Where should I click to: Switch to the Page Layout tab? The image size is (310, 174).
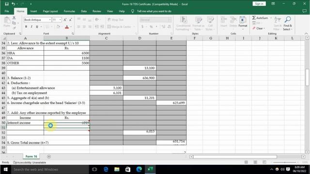(x=50, y=11)
